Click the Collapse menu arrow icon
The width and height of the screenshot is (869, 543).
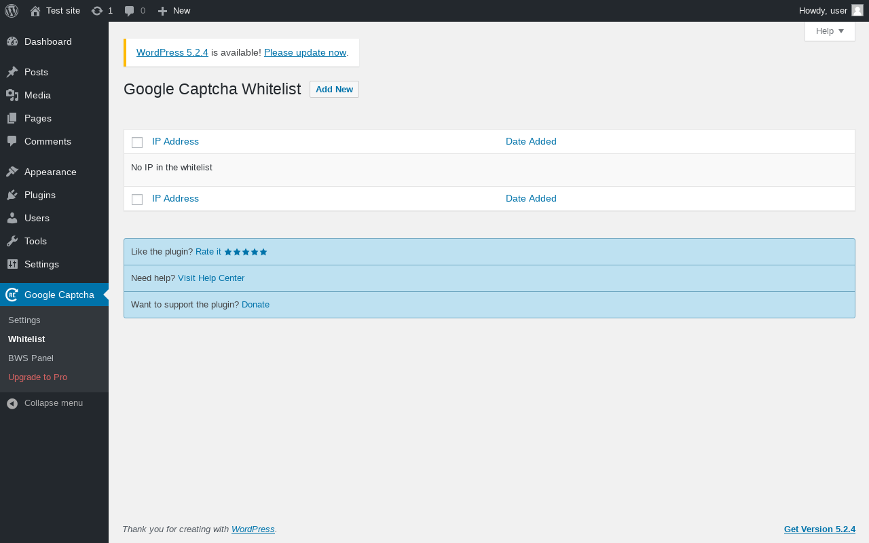tap(12, 403)
